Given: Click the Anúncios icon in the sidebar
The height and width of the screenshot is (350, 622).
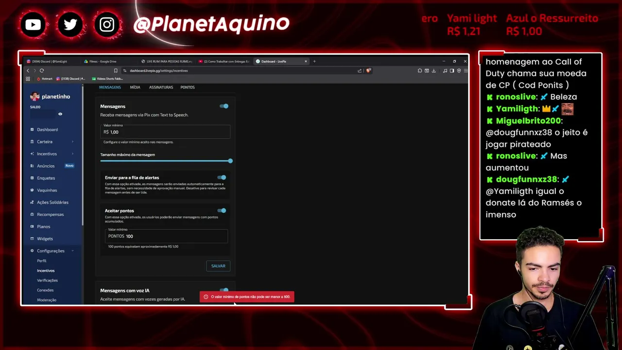Looking at the screenshot, I should tap(32, 166).
